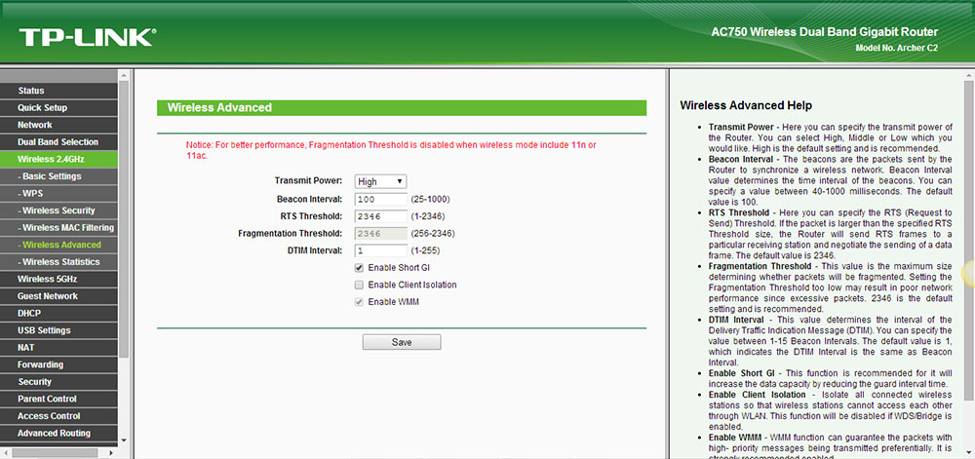The height and width of the screenshot is (459, 975).
Task: Click the RTS Threshold field
Action: [x=380, y=216]
